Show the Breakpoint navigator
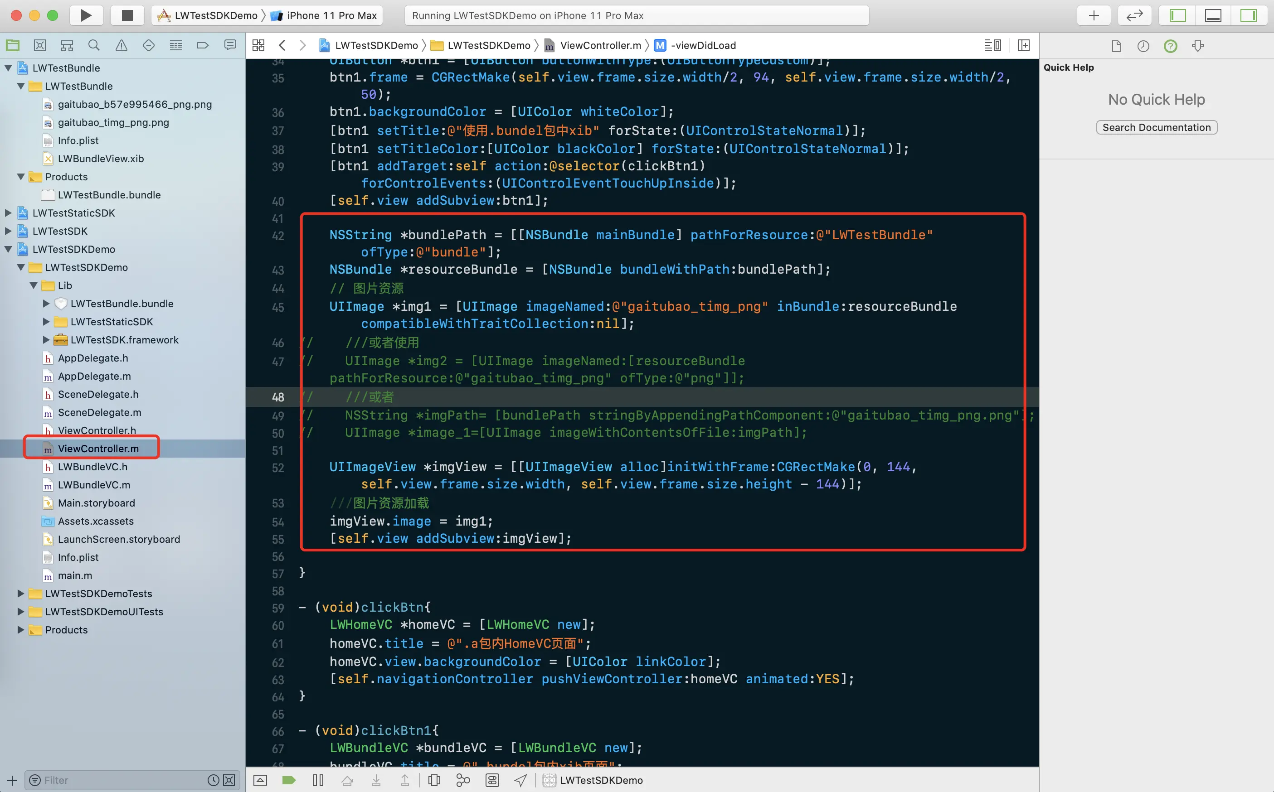The width and height of the screenshot is (1274, 792). [x=203, y=46]
